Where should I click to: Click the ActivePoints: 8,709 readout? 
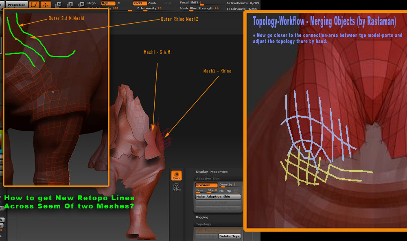point(243,3)
